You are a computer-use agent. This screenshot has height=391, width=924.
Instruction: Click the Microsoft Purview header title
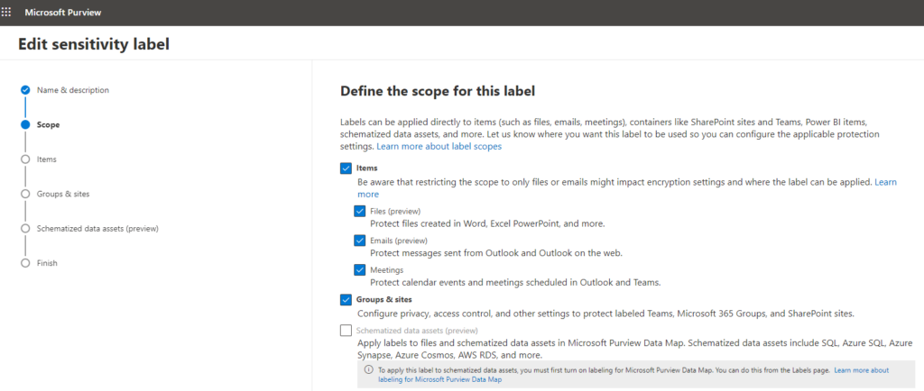coord(63,13)
